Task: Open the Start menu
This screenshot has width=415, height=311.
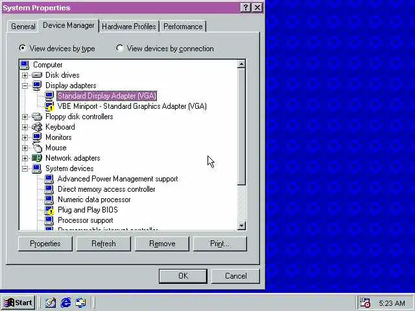Action: [18, 303]
